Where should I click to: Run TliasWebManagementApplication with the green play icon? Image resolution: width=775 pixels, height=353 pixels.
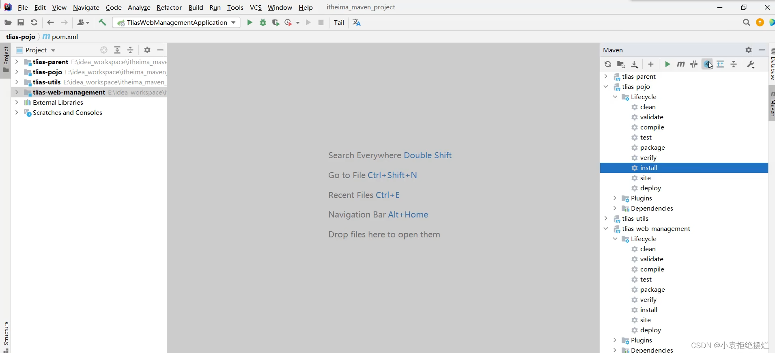(250, 23)
